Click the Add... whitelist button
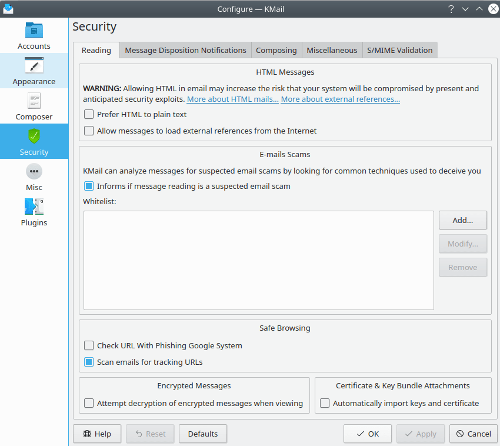 462,220
